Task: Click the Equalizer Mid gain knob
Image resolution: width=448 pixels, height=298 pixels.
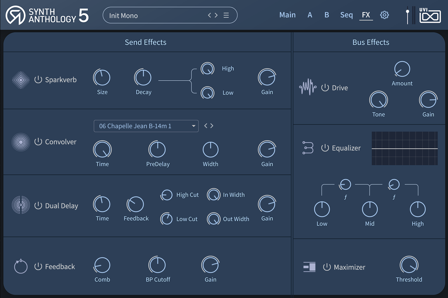Action: [x=370, y=209]
